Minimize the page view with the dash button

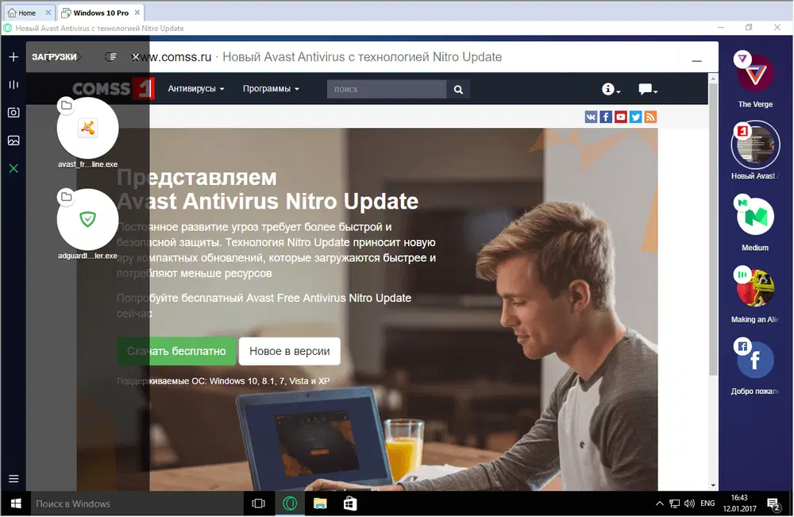[697, 61]
